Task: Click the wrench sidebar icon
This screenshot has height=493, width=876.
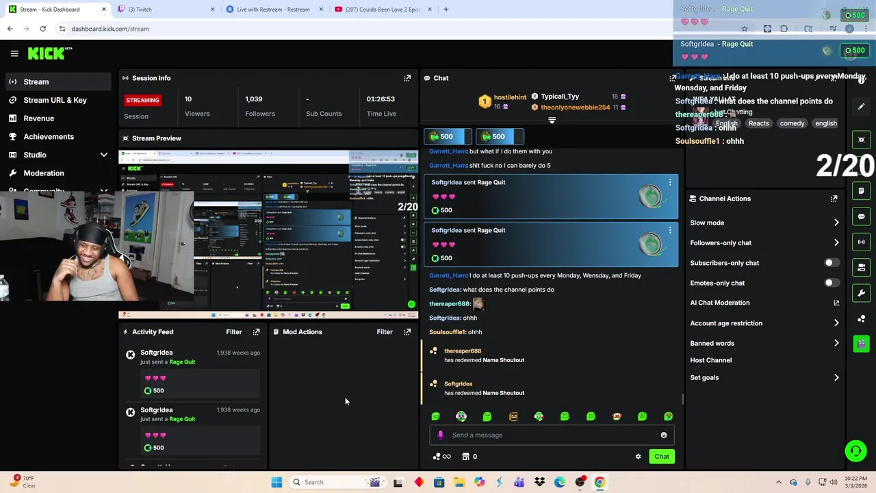Action: tap(862, 293)
